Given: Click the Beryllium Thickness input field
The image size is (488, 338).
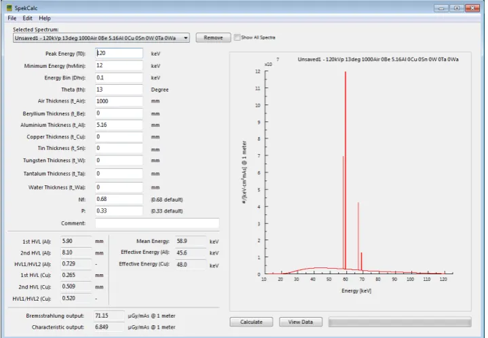Looking at the screenshot, I should (x=119, y=113).
